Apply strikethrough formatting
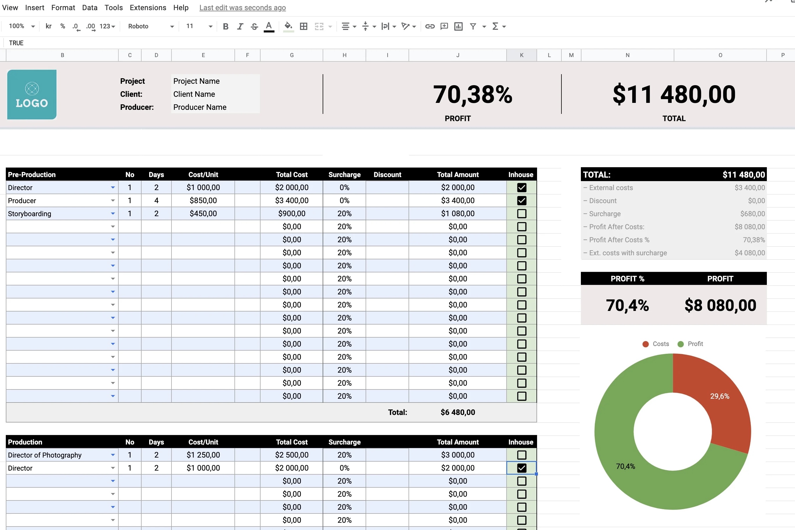This screenshot has width=795, height=530. pos(254,26)
